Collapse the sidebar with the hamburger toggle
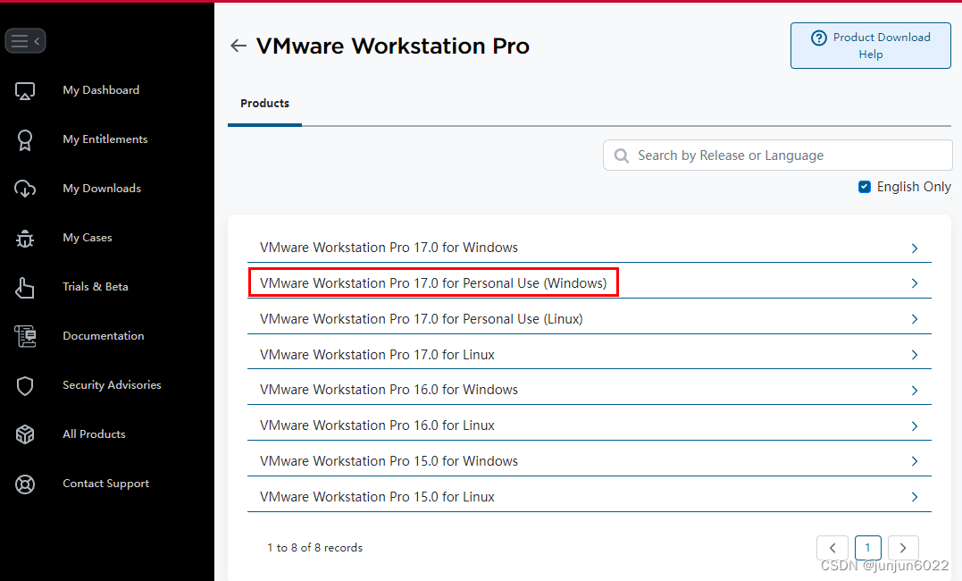This screenshot has height=581, width=962. point(25,41)
